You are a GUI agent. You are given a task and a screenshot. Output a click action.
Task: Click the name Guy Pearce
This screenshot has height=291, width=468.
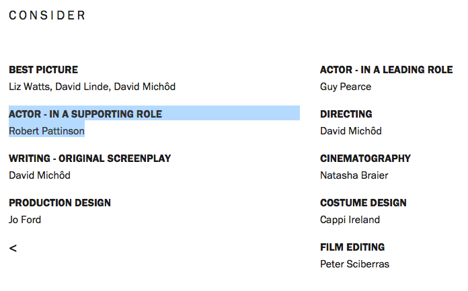pyautogui.click(x=346, y=87)
